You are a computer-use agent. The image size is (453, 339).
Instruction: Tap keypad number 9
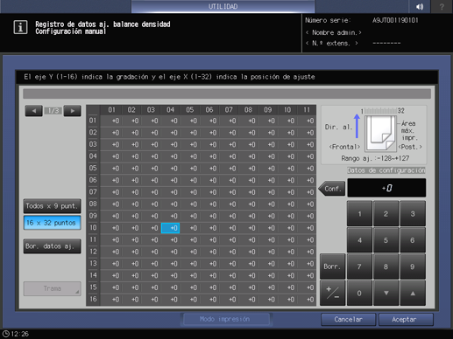click(413, 266)
